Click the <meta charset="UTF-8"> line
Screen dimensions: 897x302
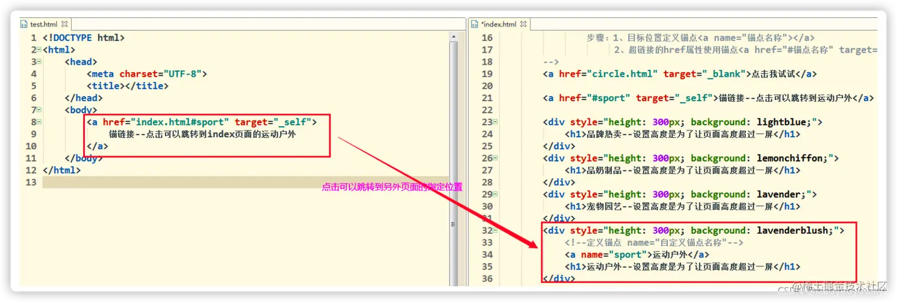(147, 74)
